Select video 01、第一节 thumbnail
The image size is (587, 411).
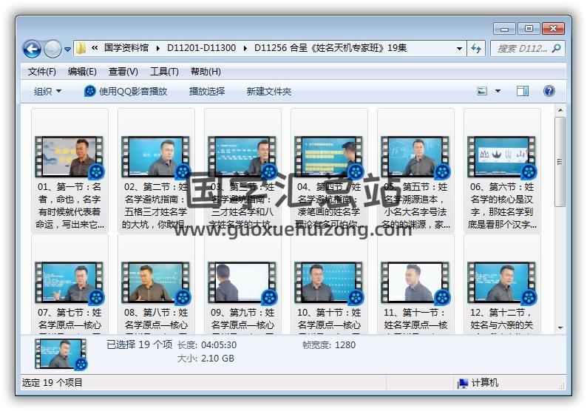69,157
